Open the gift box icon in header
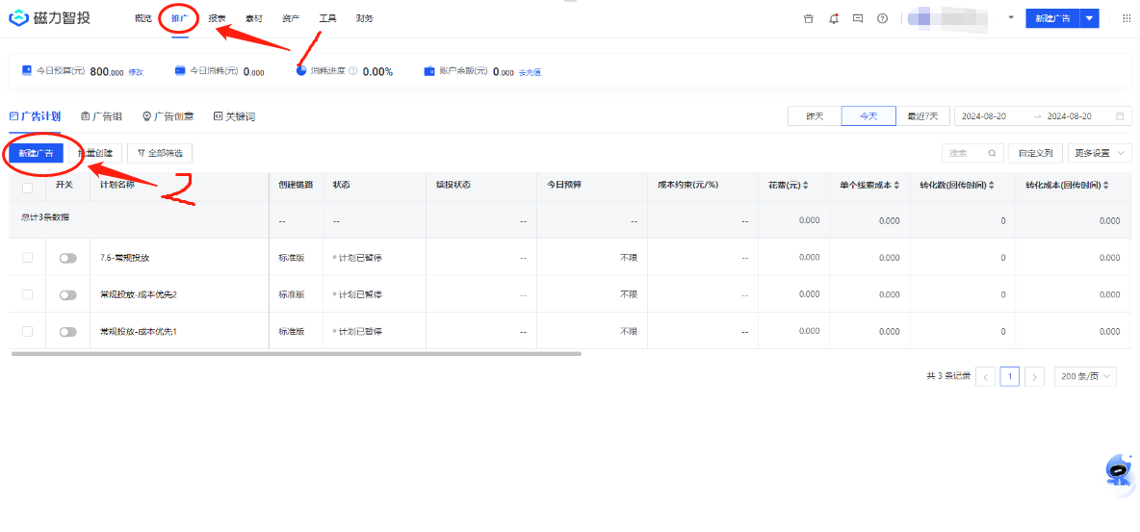Image resolution: width=1140 pixels, height=532 pixels. coord(809,19)
